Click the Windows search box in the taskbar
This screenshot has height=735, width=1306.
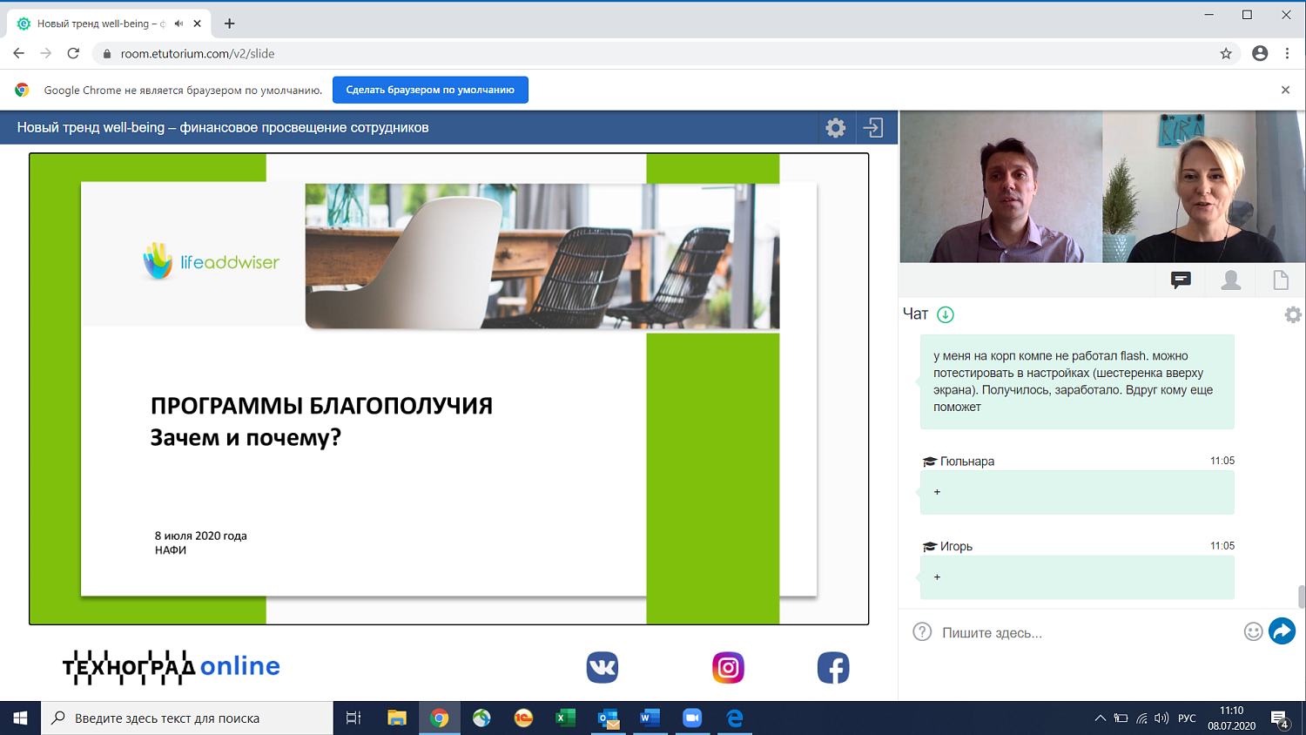[x=187, y=718]
